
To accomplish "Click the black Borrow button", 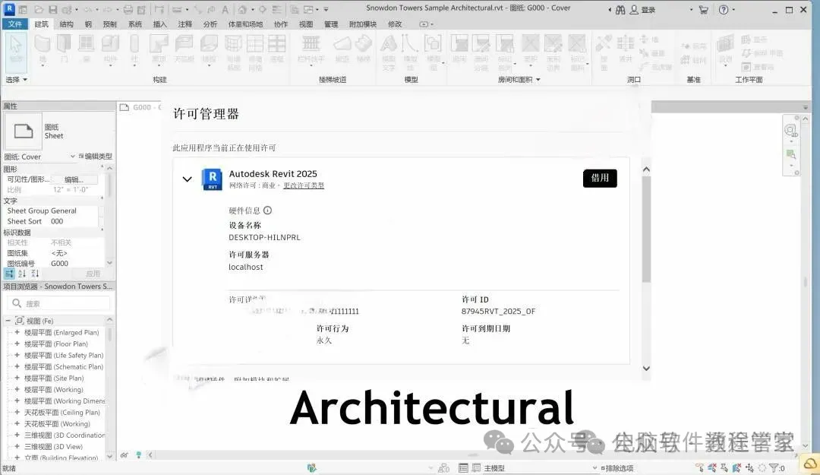I will coord(600,178).
